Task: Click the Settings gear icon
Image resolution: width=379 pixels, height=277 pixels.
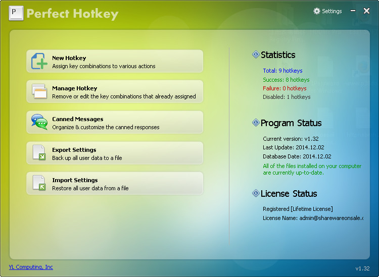Action: (x=317, y=11)
